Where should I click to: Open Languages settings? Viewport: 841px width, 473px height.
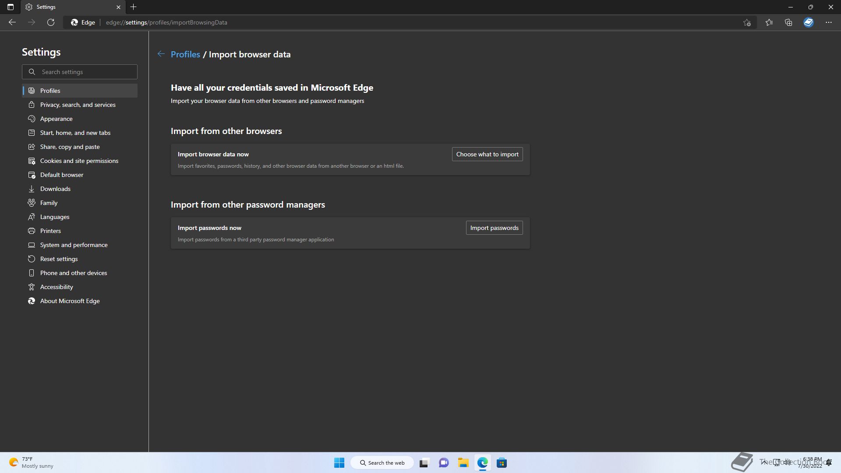(x=80, y=217)
